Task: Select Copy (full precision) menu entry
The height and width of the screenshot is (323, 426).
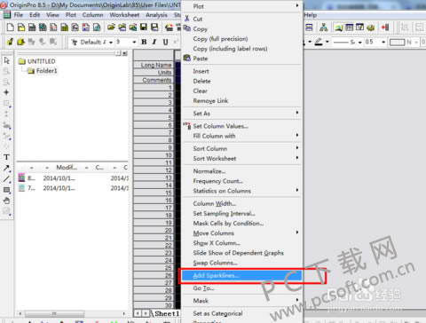Action: click(x=242, y=39)
